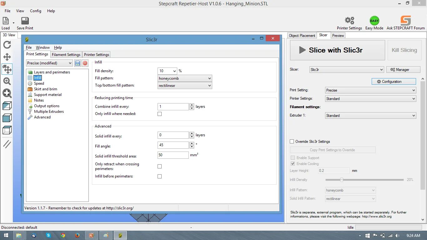The height and width of the screenshot is (240, 427).
Task: Click the Chrome icon in the taskbar
Action: (63, 235)
